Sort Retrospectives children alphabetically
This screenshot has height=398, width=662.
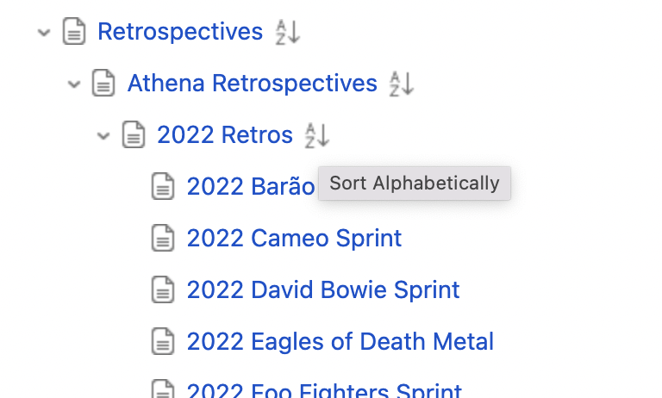[288, 32]
